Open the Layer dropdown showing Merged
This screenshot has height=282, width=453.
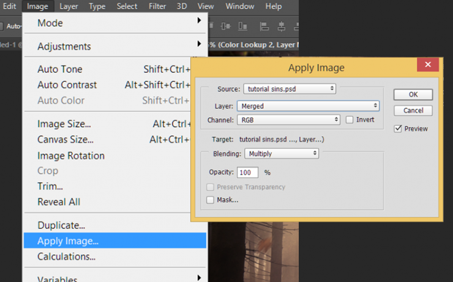point(308,106)
